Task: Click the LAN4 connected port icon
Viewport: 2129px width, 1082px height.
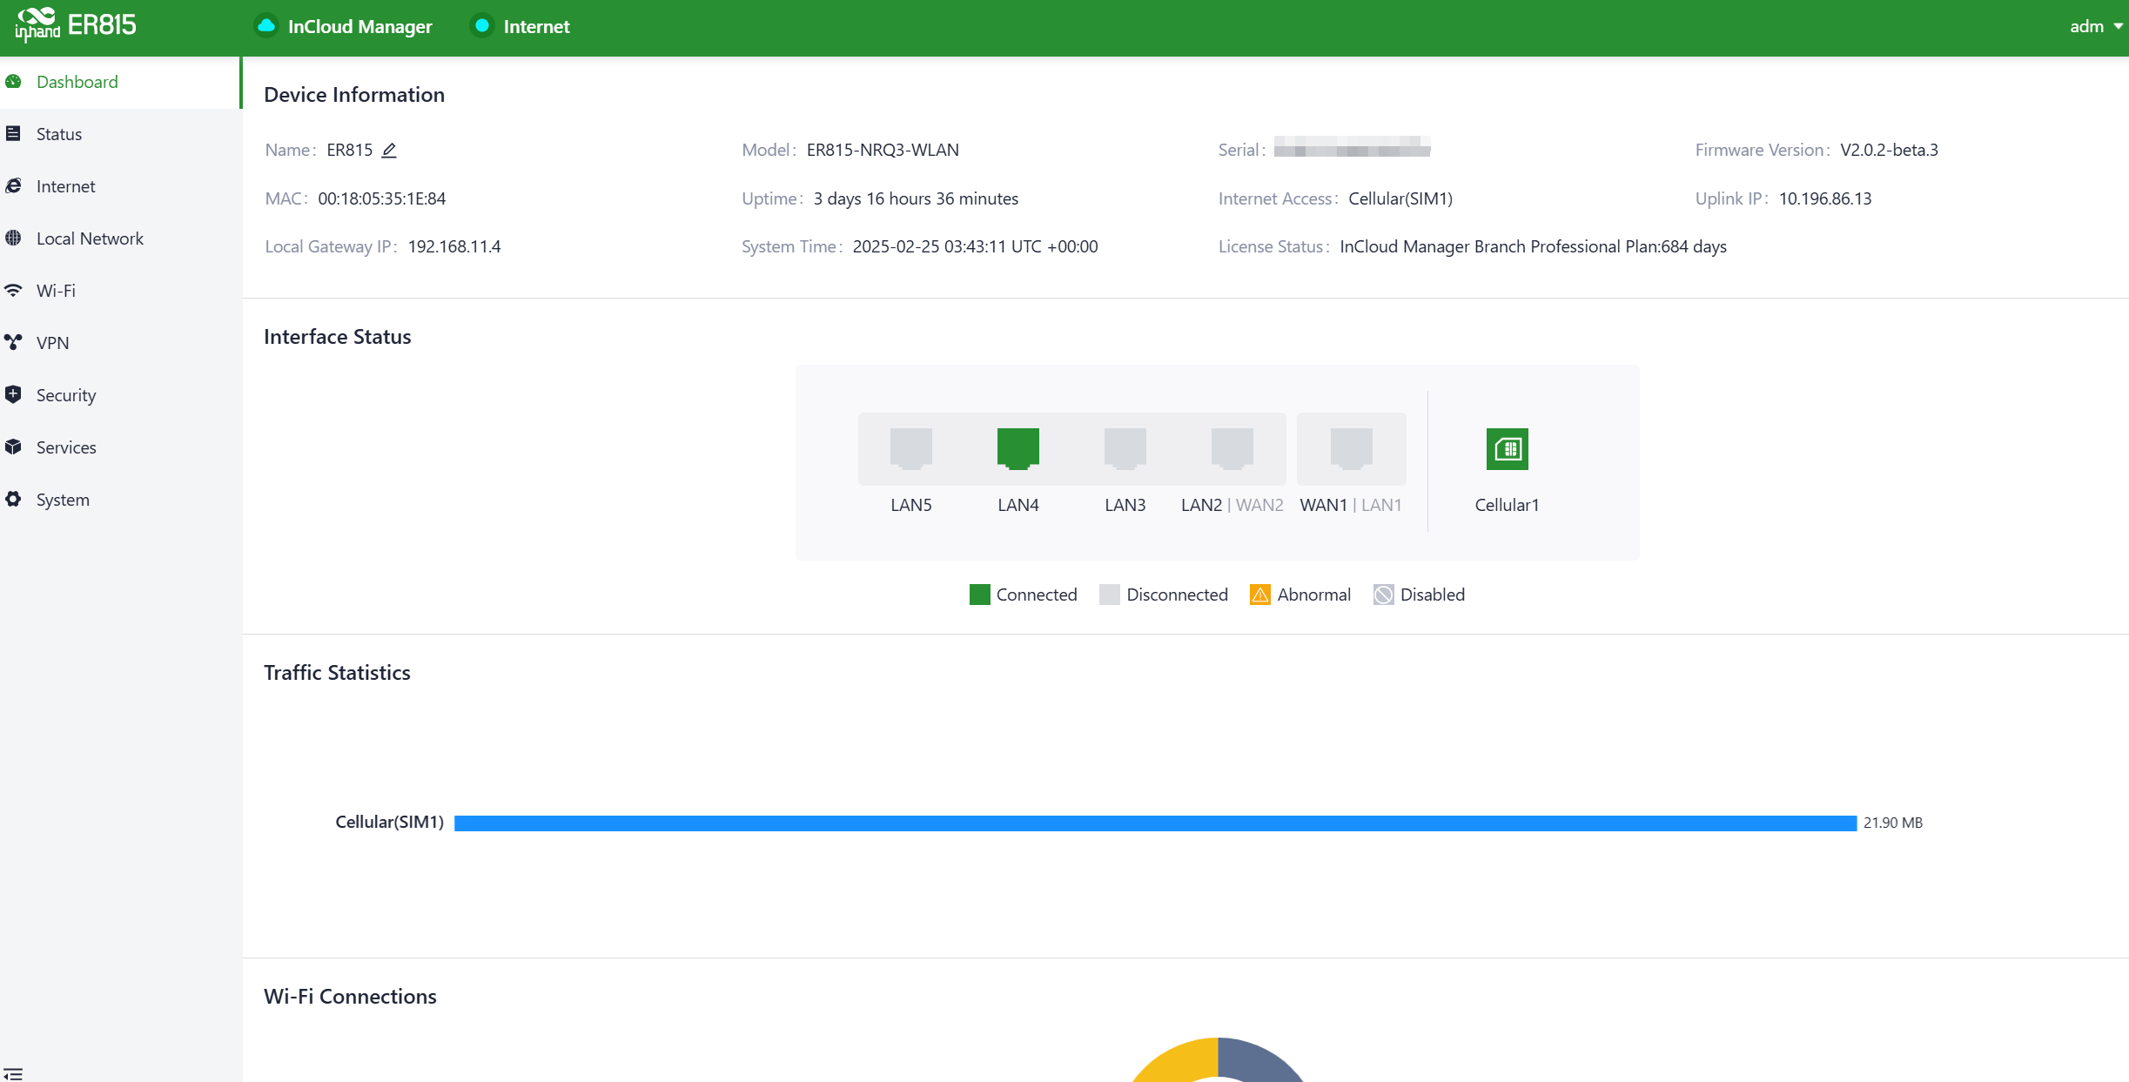Action: (x=1017, y=448)
